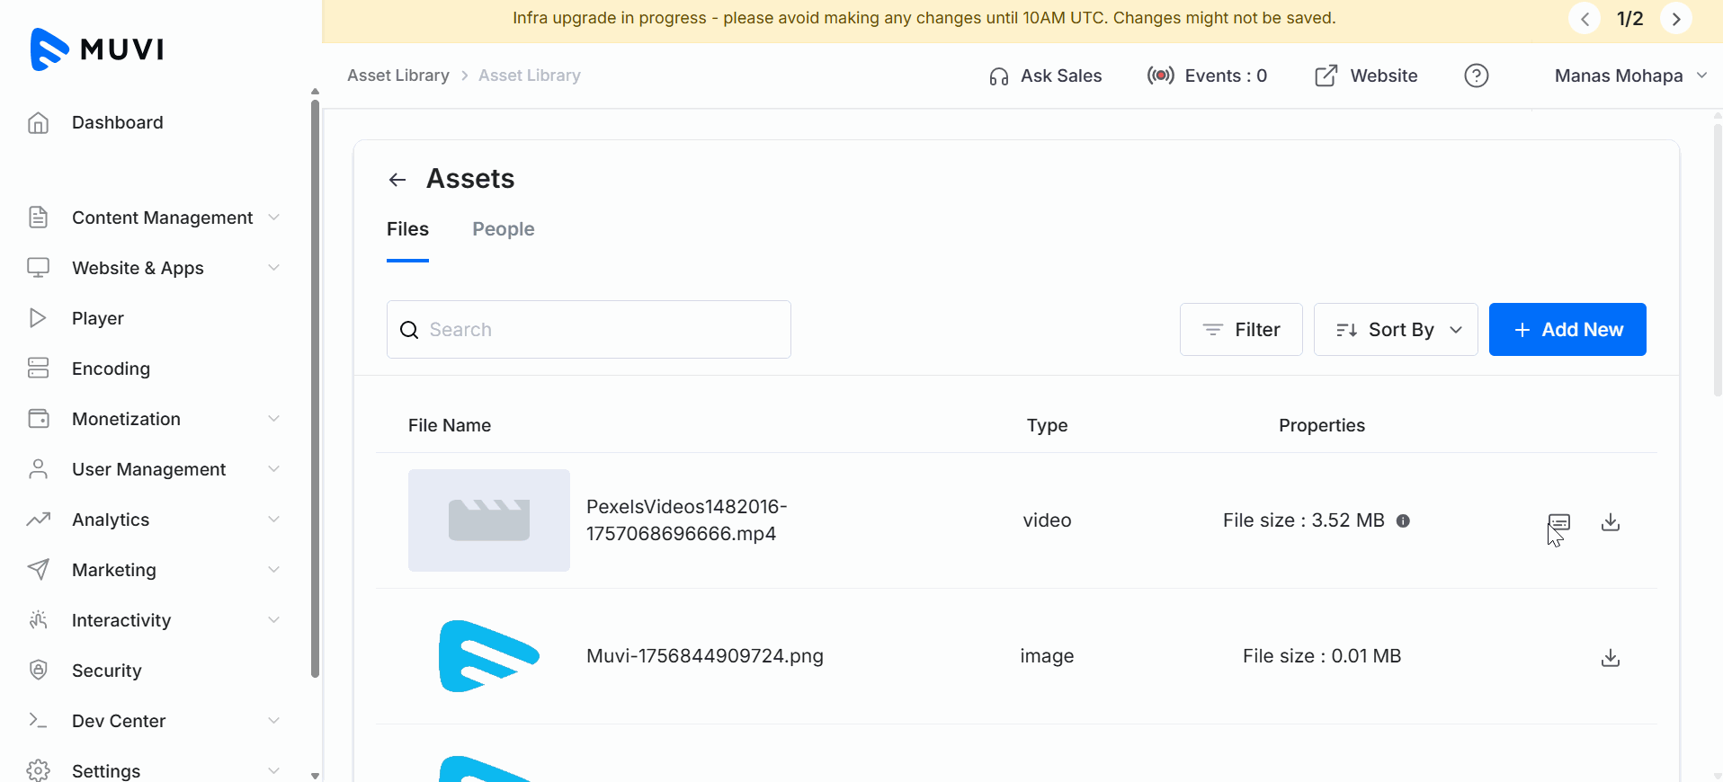Image resolution: width=1723 pixels, height=782 pixels.
Task: Expand Dev Center chevron
Action: [x=274, y=721]
